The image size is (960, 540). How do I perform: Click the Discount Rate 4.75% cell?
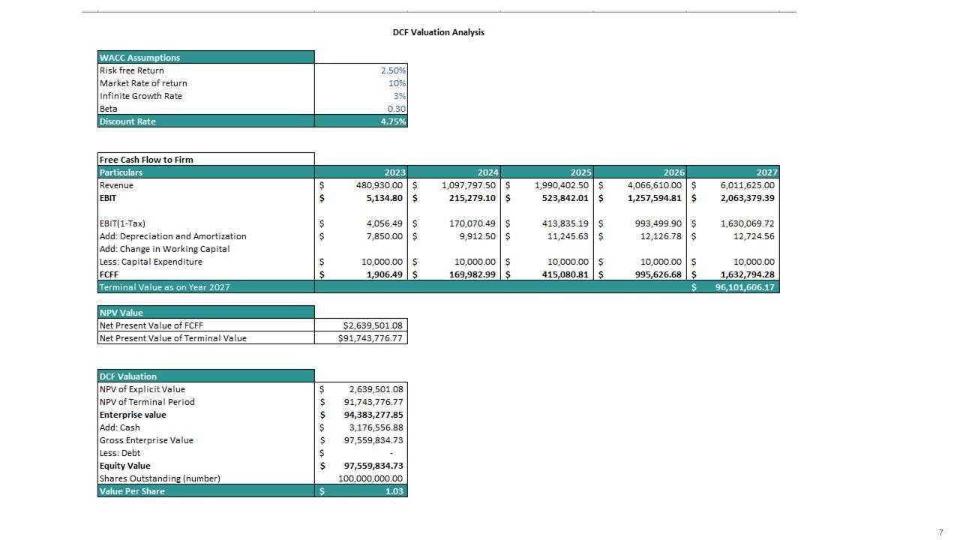(x=393, y=121)
